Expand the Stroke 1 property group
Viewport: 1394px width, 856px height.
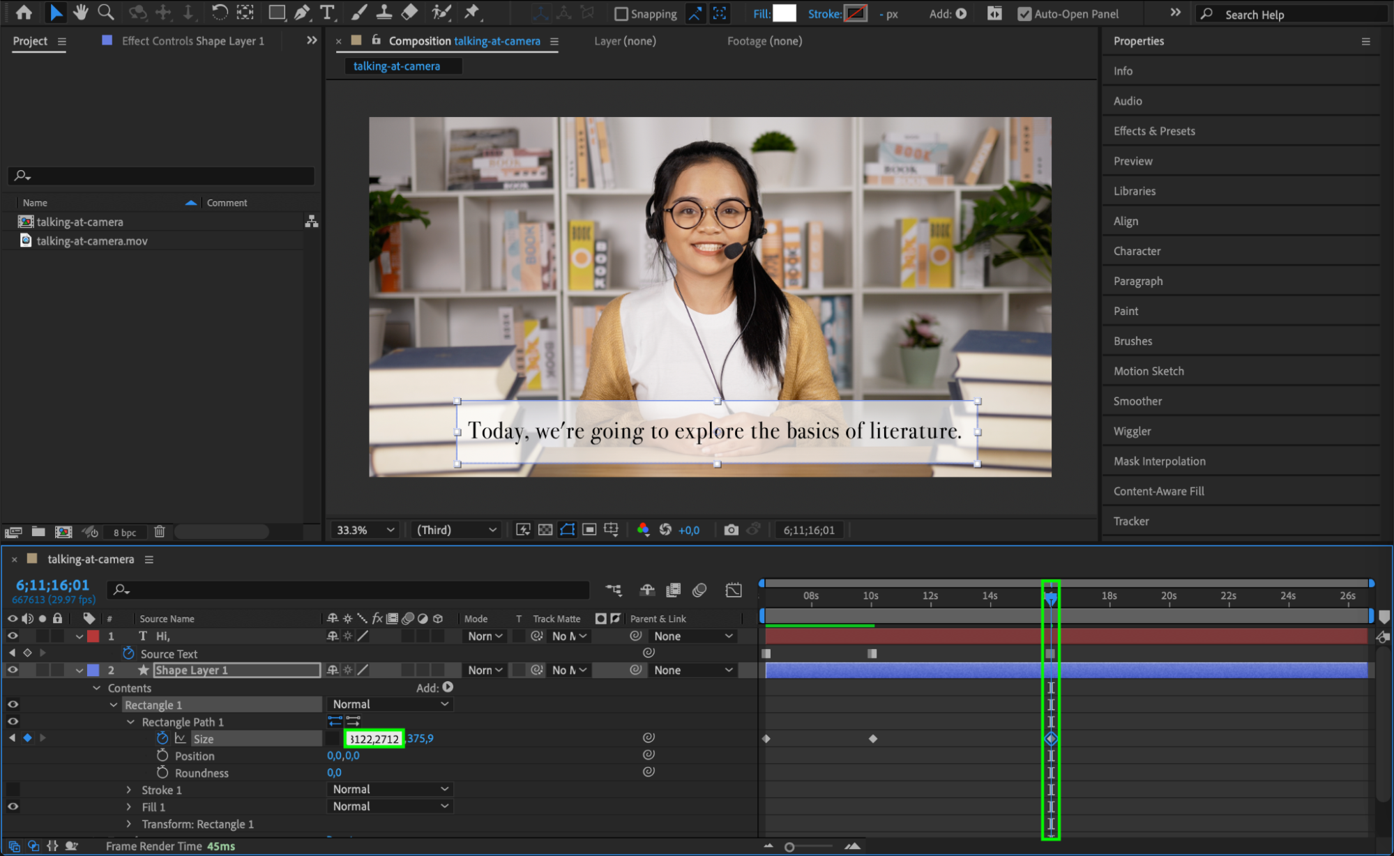coord(129,790)
